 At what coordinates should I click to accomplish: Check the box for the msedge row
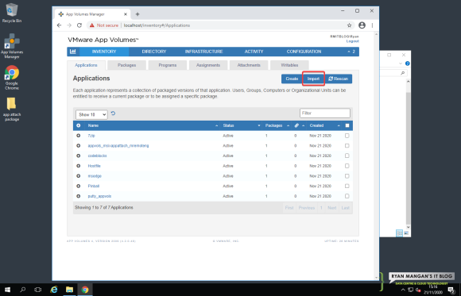point(347,176)
